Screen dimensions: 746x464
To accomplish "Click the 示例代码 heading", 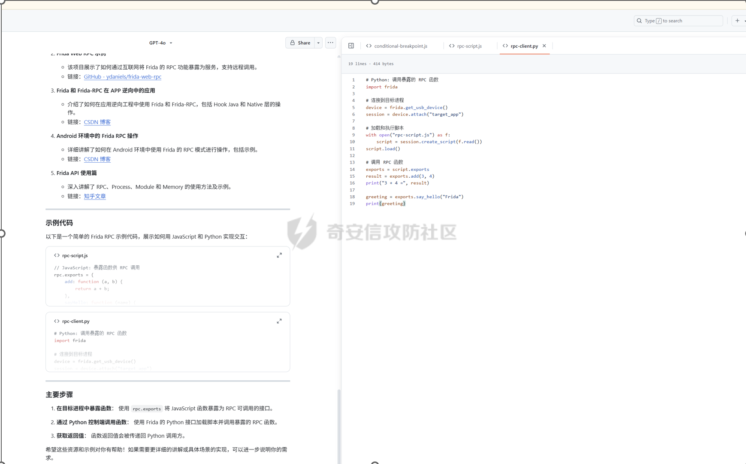I will 59,223.
